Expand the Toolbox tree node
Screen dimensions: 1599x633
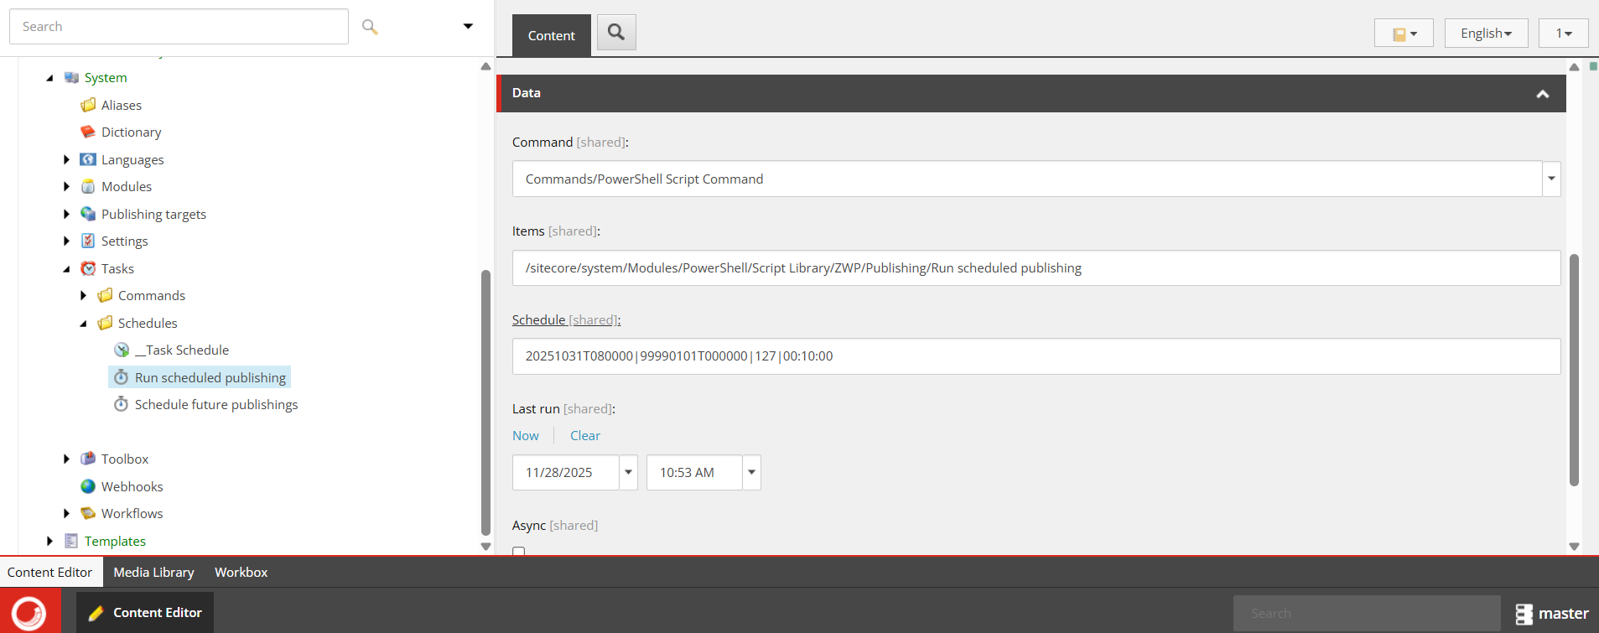point(66,459)
